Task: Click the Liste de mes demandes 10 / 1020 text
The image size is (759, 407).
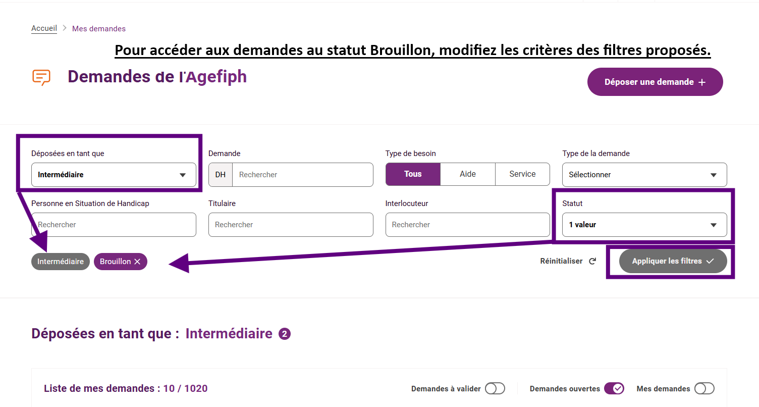Action: pos(126,388)
